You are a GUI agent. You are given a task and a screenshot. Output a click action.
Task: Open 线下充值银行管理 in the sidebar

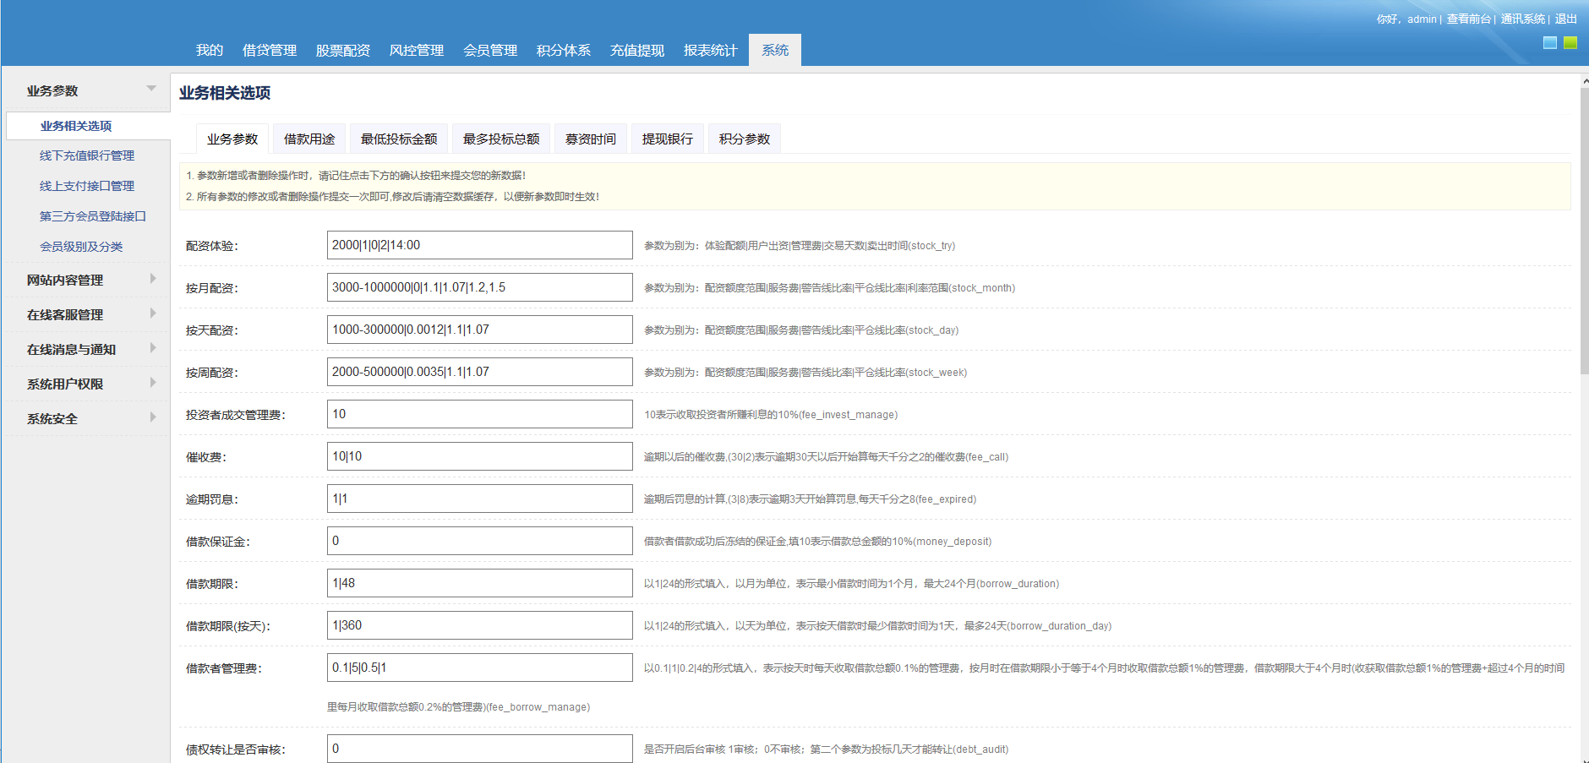click(87, 155)
